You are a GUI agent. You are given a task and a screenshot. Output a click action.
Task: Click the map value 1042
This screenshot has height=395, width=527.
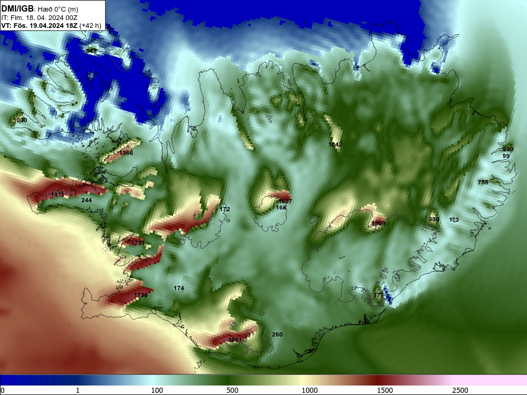335,144
